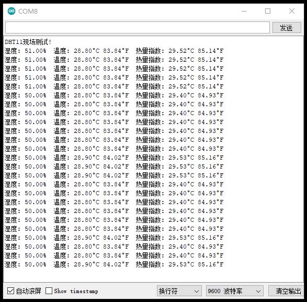Click the empty area right of output text
The image size is (307, 302).
[263, 157]
